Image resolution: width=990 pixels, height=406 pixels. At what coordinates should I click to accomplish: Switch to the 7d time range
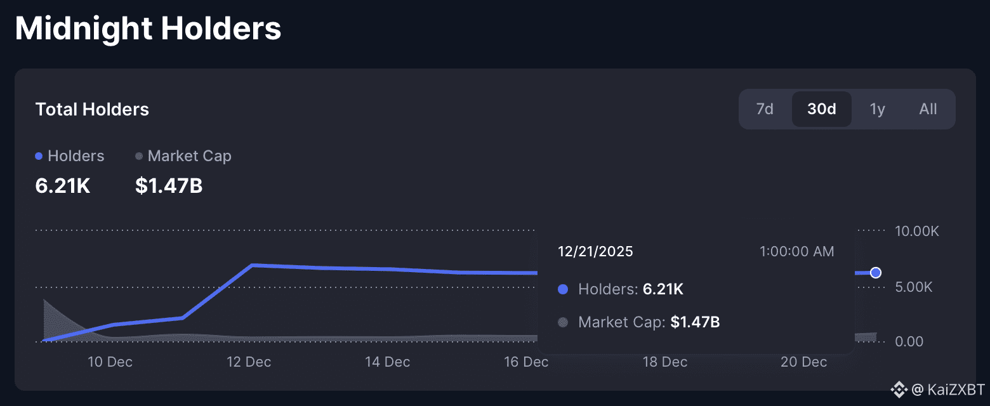click(x=765, y=108)
